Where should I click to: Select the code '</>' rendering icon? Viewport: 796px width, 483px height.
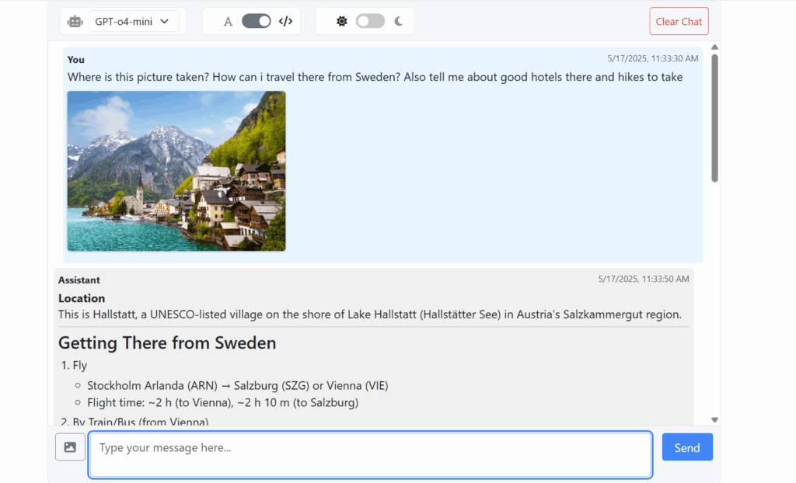tap(285, 21)
